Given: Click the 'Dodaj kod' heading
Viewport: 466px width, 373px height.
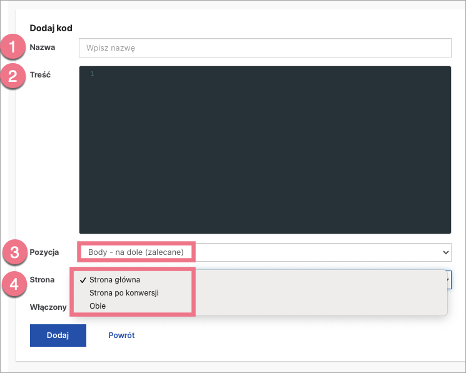Looking at the screenshot, I should pyautogui.click(x=51, y=28).
